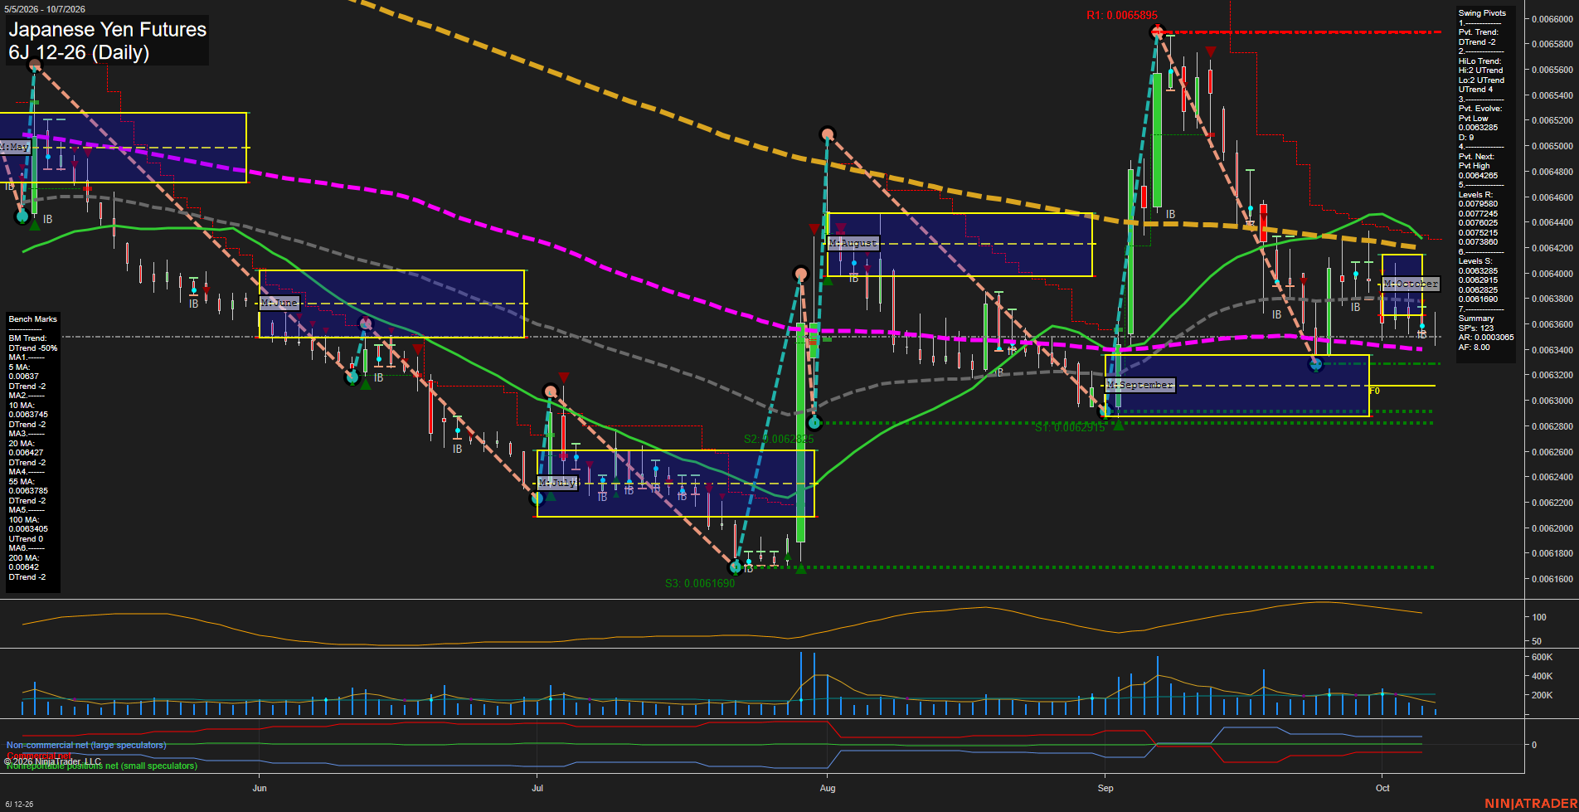Select the S1: 0.0062915 support label
Viewport: 1579px width, 812px height.
(x=1070, y=427)
